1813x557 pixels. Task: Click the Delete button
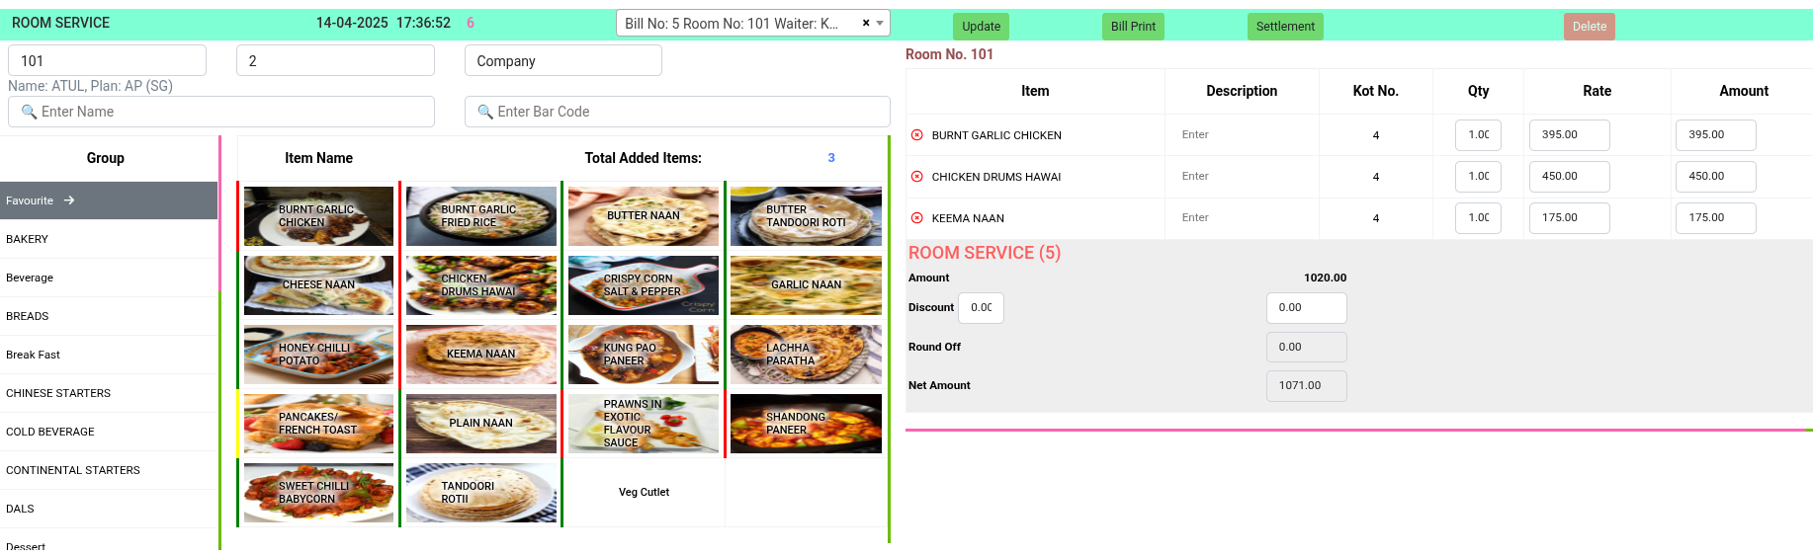[x=1589, y=27]
